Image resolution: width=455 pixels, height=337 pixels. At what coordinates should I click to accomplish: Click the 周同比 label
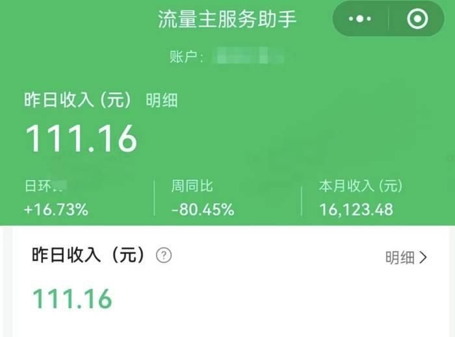[x=192, y=186]
